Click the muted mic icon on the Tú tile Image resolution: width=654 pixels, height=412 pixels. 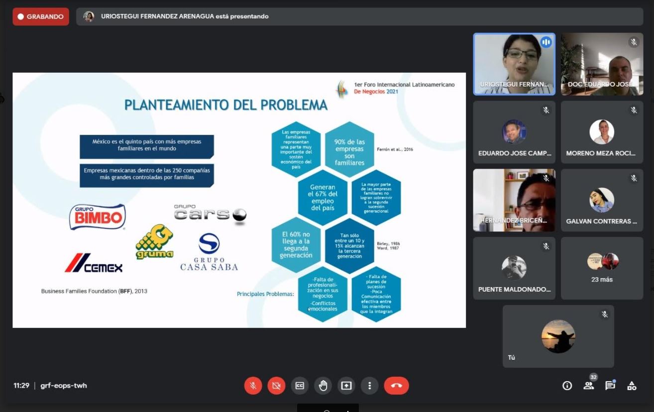point(605,314)
